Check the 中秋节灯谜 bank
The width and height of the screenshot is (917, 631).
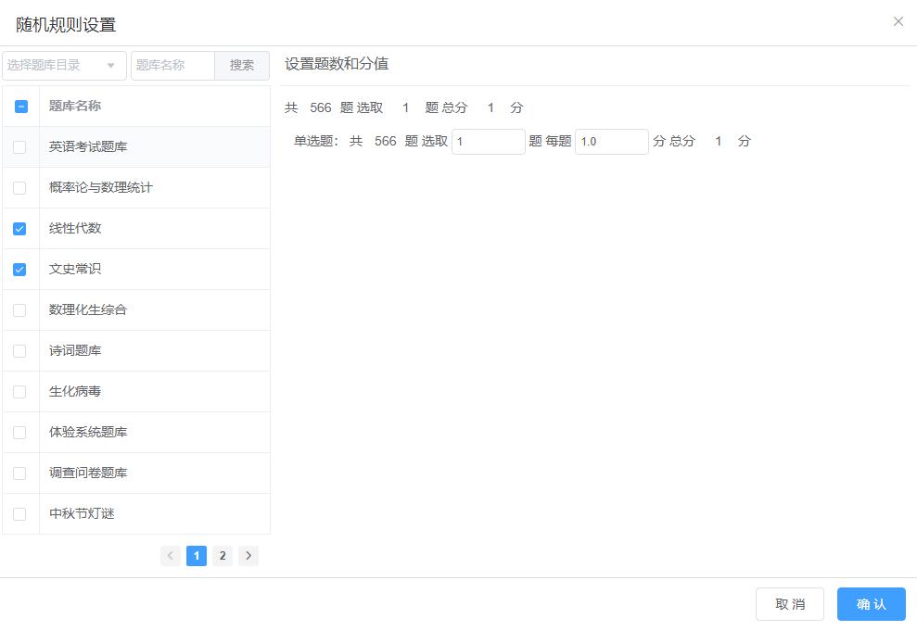[20, 513]
